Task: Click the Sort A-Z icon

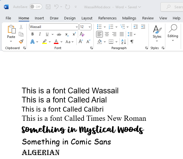Action: (x=124, y=42)
